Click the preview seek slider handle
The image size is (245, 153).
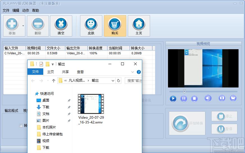(x=184, y=91)
